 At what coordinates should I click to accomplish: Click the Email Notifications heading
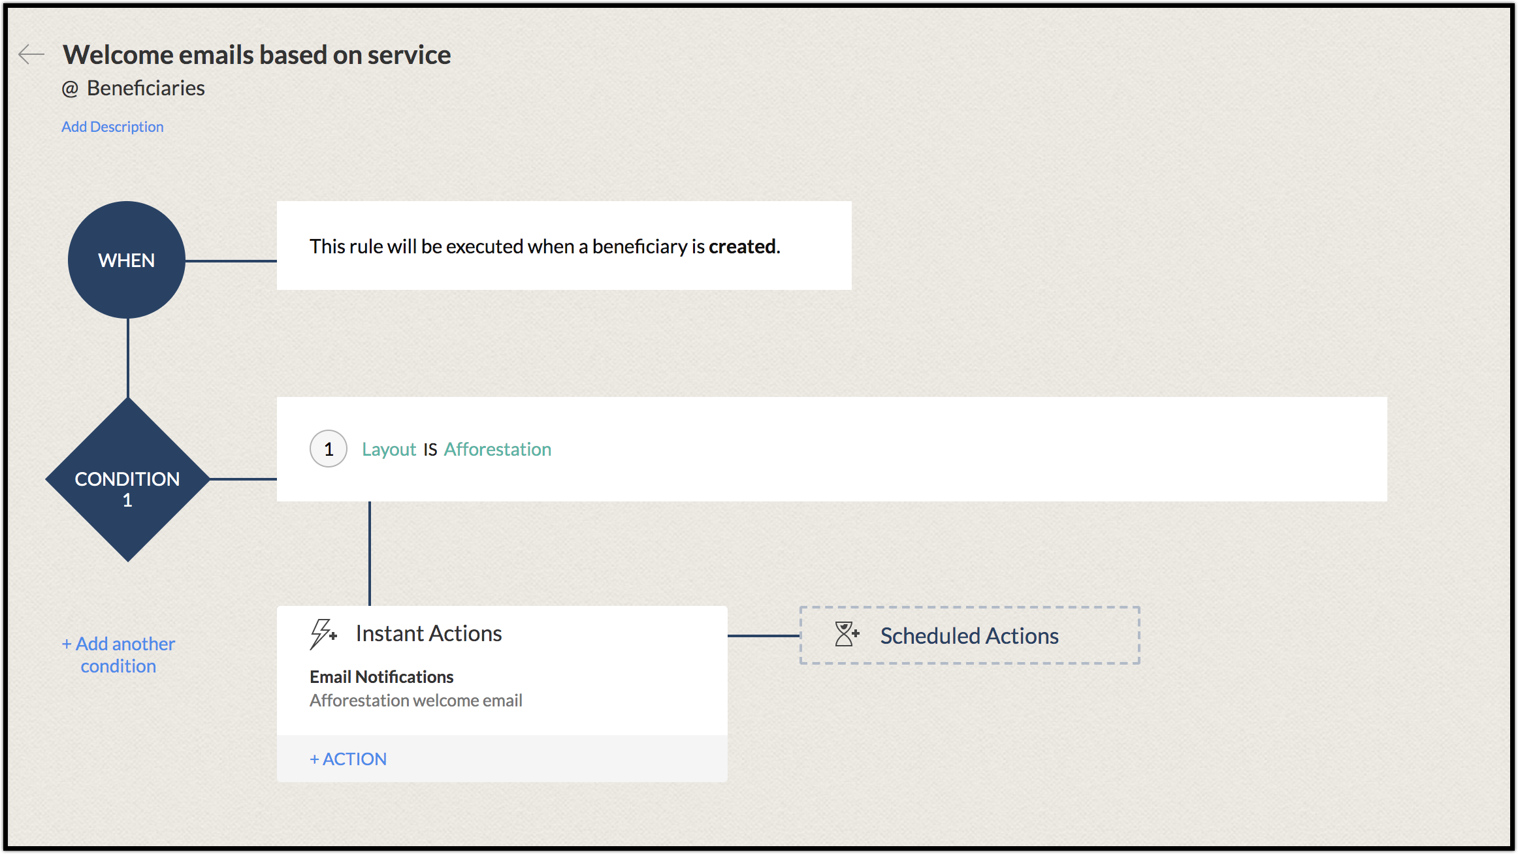coord(381,677)
